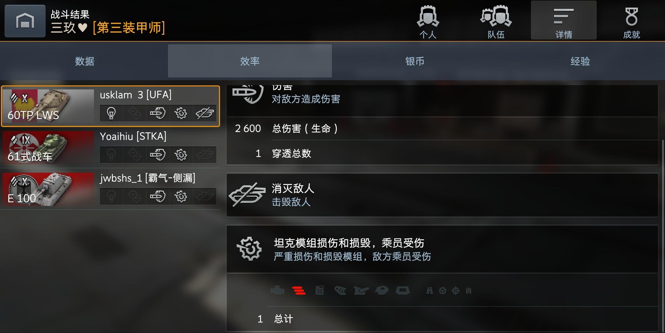665x333 pixels.
Task: Open the 队伍 team results tab
Action: click(x=496, y=21)
